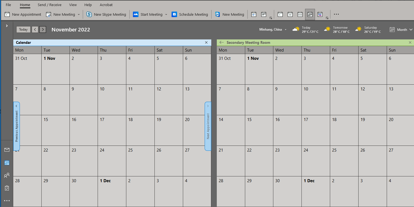Image resolution: width=414 pixels, height=207 pixels.
Task: Switch to Week view icon
Action: [300, 14]
